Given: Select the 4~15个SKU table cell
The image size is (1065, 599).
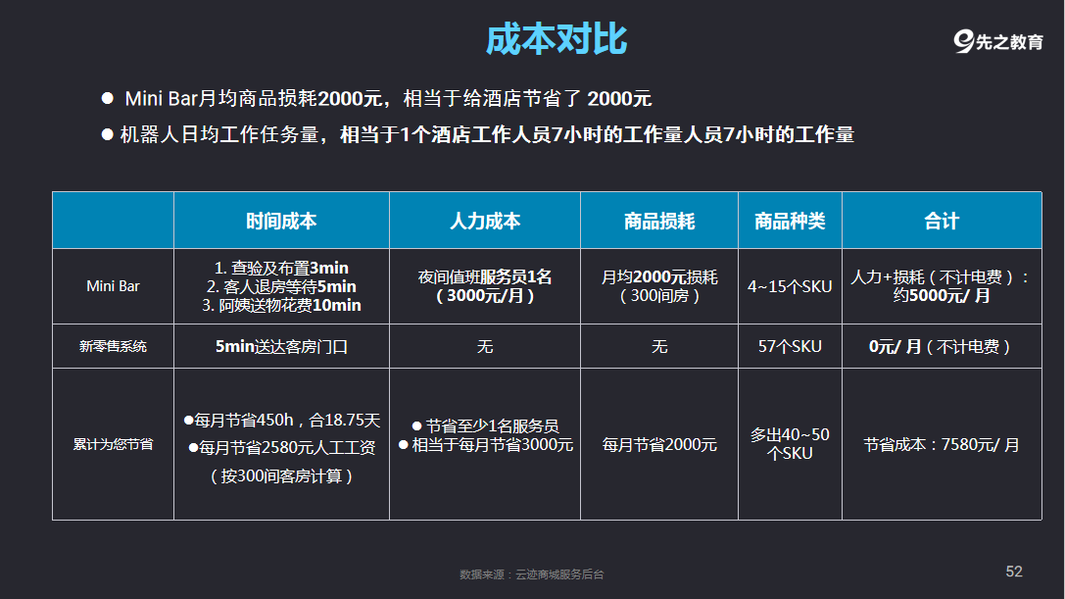Looking at the screenshot, I should point(790,286).
